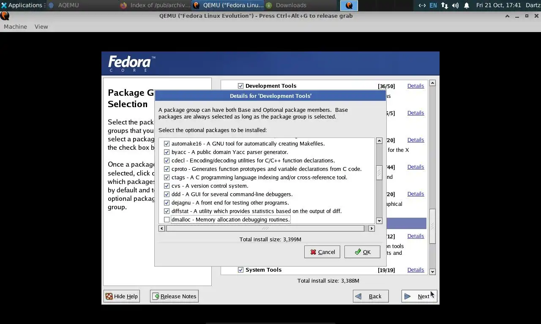Toggle the automake16 package checkbox
This screenshot has height=324, width=541.
[x=167, y=143]
